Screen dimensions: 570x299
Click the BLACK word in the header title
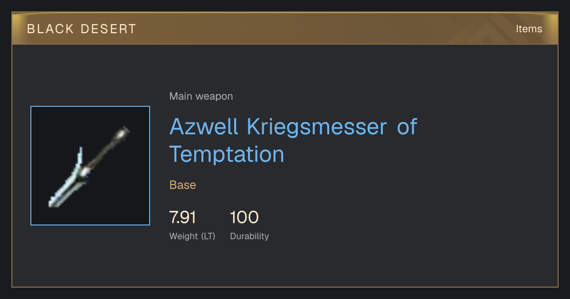[45, 29]
